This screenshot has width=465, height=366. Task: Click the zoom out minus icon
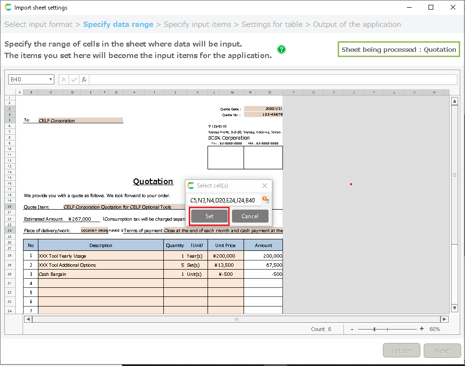[x=352, y=329]
